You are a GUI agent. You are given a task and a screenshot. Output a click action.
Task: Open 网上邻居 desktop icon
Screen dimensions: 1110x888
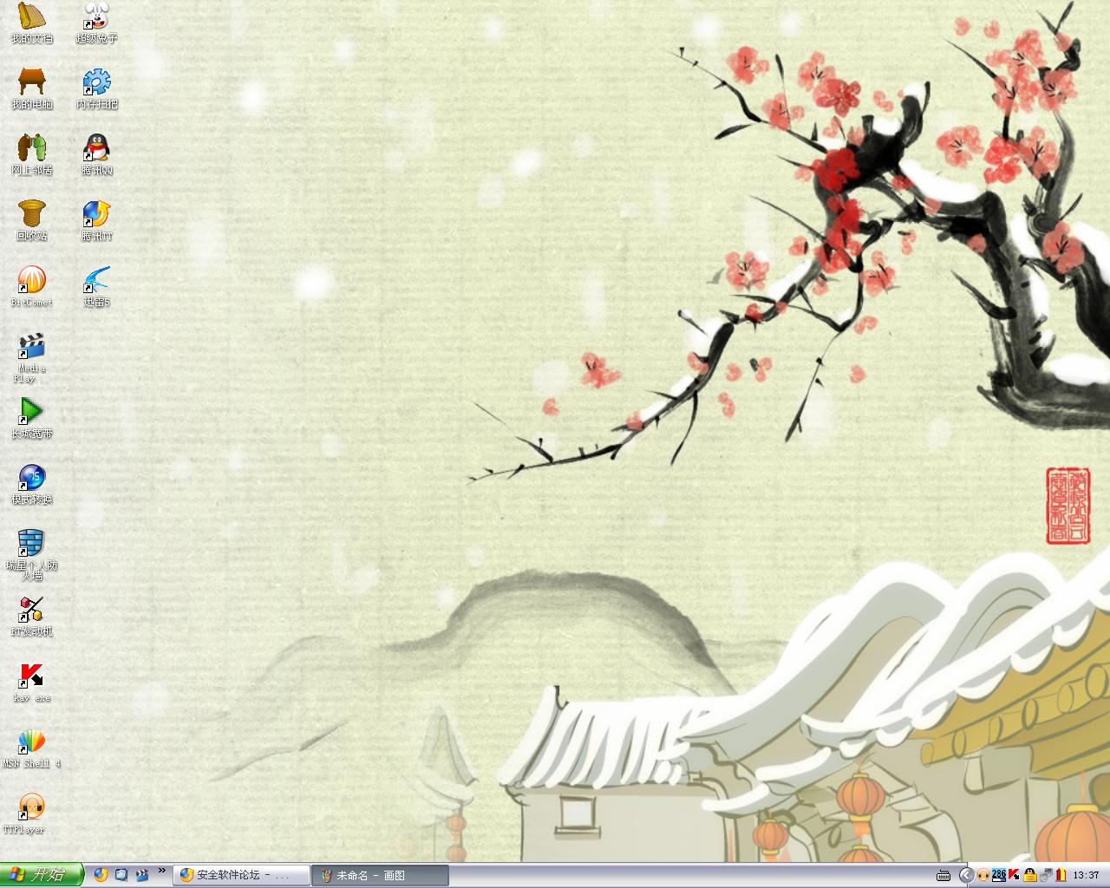coord(32,154)
